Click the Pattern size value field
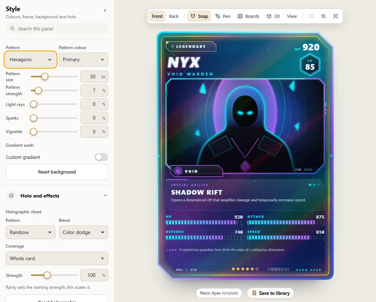The height and width of the screenshot is (302, 376). (94, 77)
